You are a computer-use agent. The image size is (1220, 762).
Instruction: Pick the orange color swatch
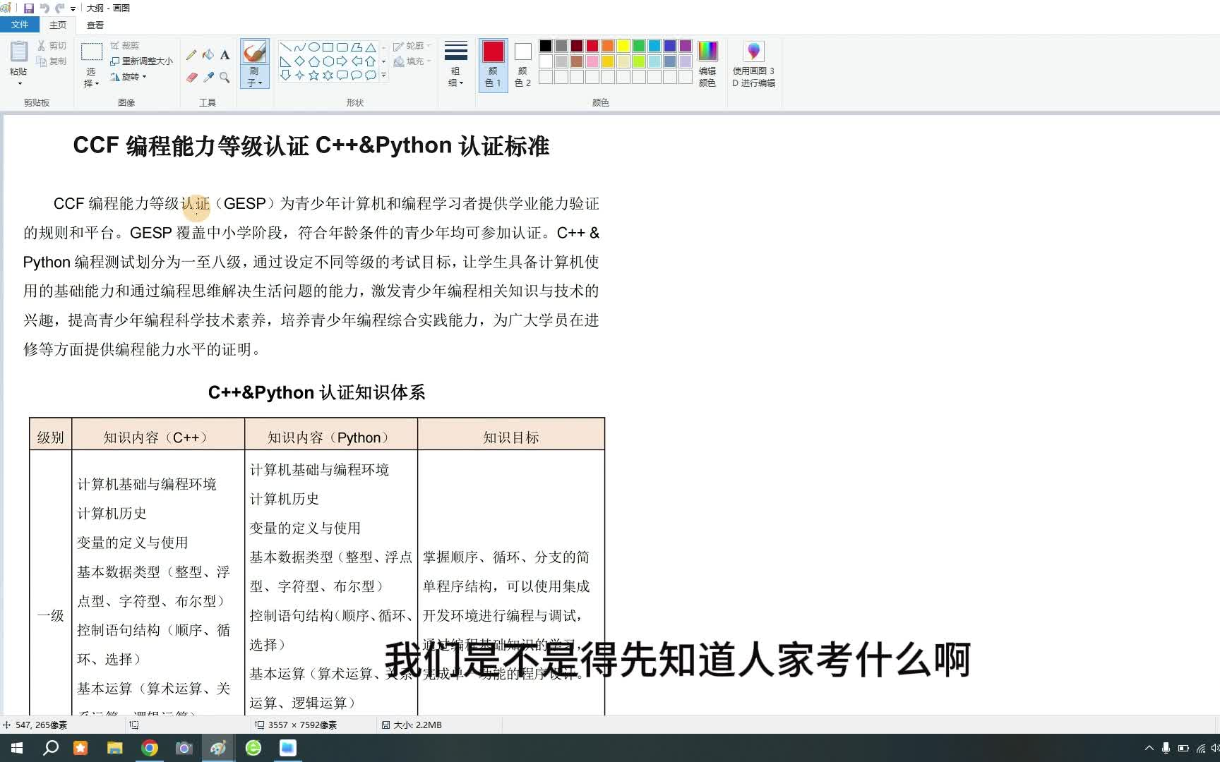tap(608, 46)
